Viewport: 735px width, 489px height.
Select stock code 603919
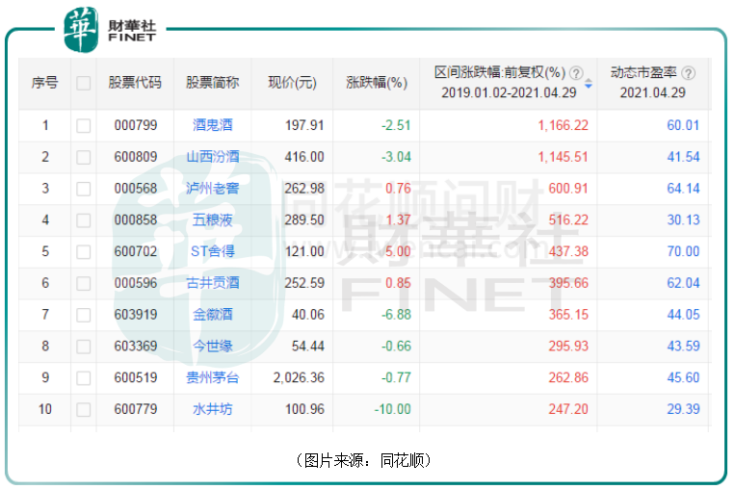click(x=136, y=315)
